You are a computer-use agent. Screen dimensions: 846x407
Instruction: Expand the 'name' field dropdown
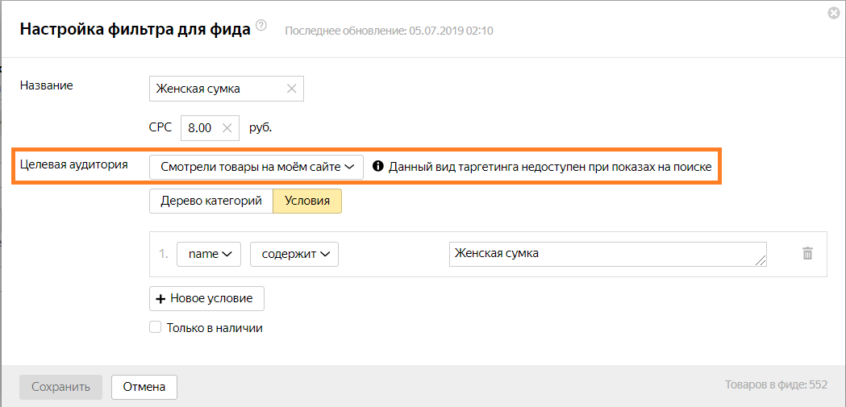pos(209,254)
